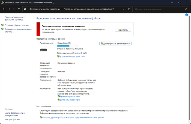This screenshot has height=124, width=191.
Task: Click 'Никогда' last backup value
Action: (x=61, y=72)
